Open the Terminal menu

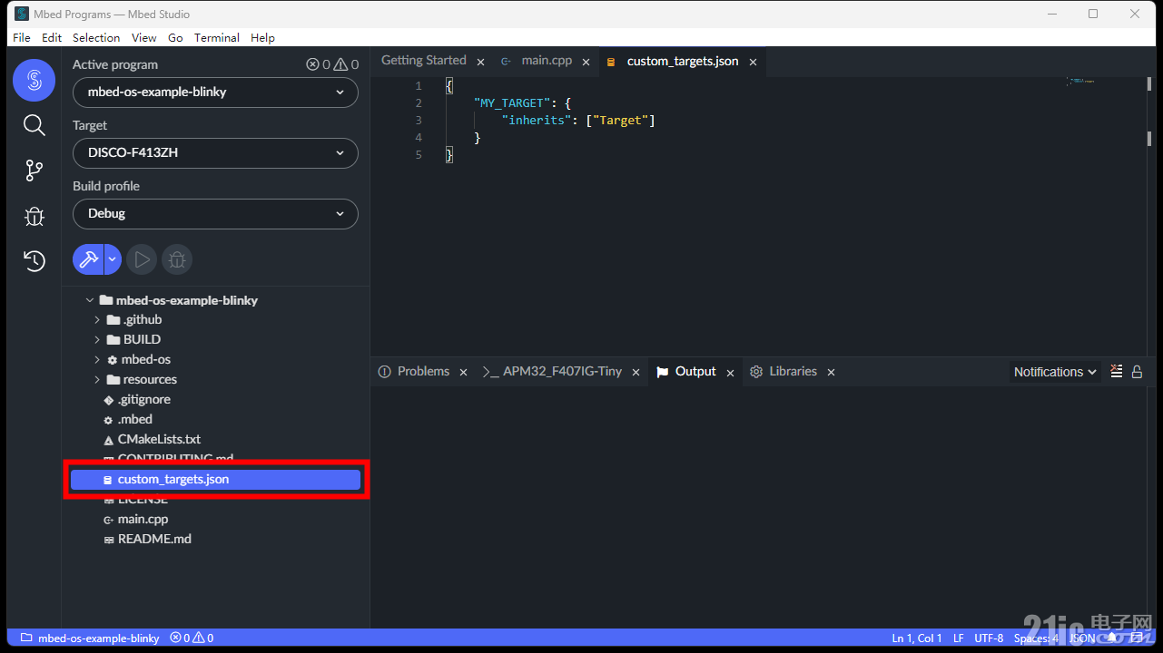tap(217, 37)
